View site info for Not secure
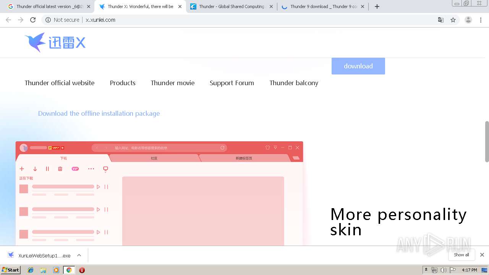Viewport: 489px width, 275px height. click(62, 20)
